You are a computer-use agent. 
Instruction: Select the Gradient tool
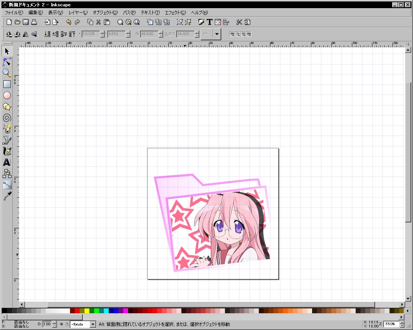click(7, 185)
